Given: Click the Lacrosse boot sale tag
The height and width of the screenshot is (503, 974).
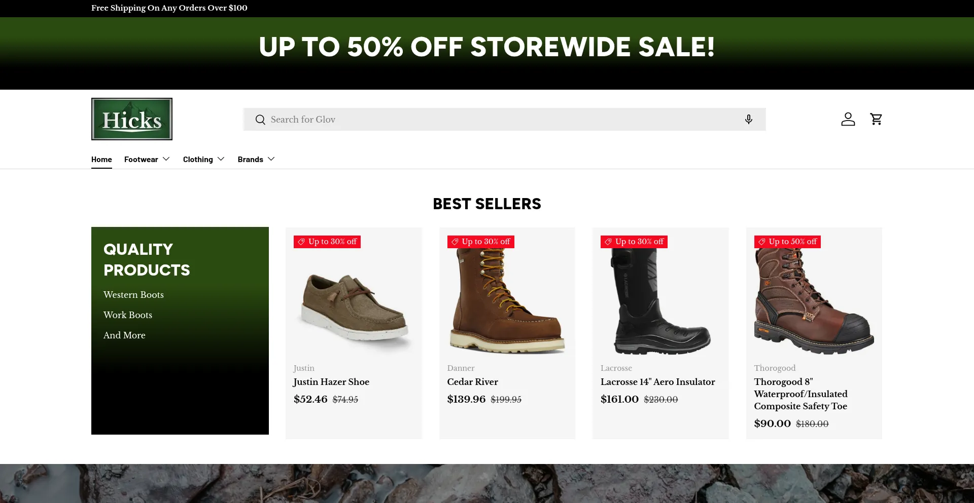Looking at the screenshot, I should tap(634, 242).
